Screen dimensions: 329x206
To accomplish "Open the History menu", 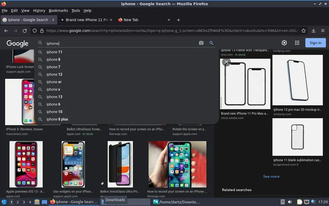I will click(39, 11).
